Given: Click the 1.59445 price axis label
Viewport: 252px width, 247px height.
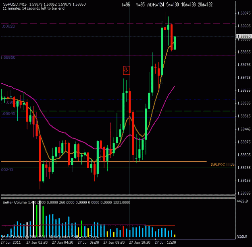Looking at the screenshot, I should [244, 129].
